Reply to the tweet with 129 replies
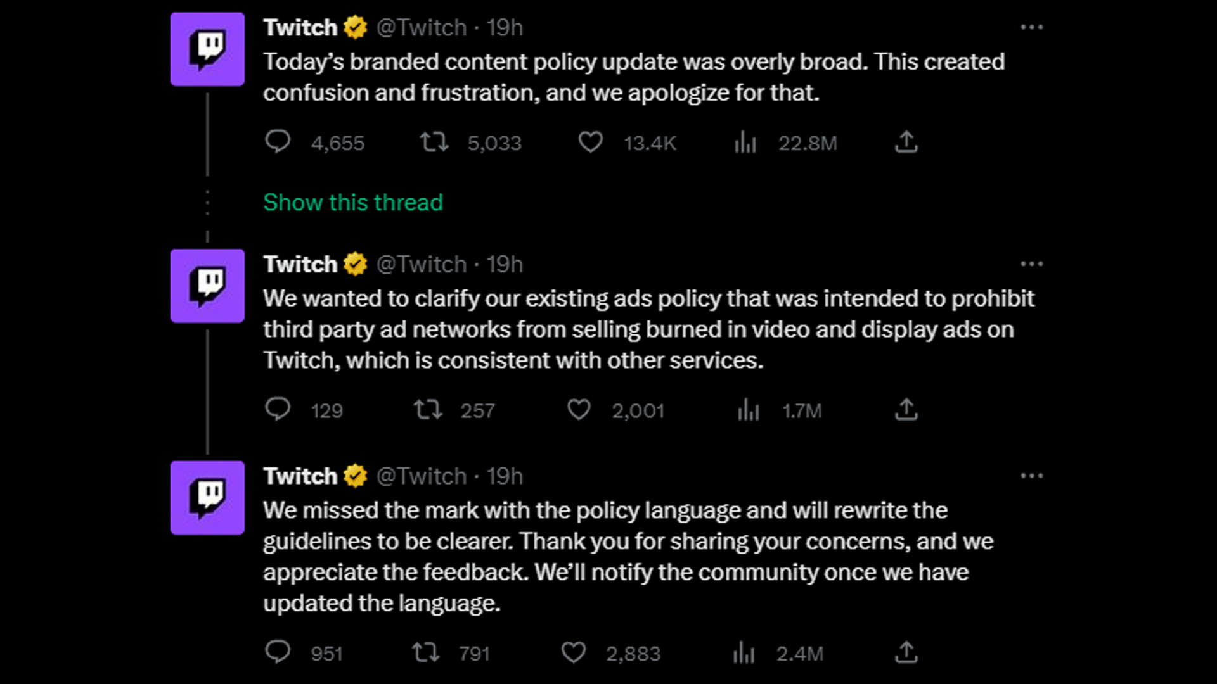 pyautogui.click(x=278, y=410)
